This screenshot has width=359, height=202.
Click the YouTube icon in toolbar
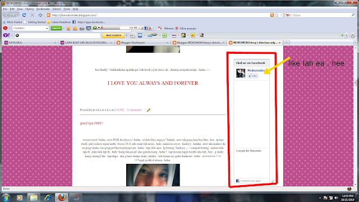pyautogui.click(x=150, y=29)
